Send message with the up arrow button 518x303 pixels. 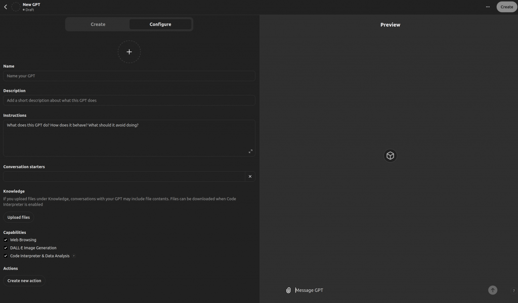(x=493, y=290)
